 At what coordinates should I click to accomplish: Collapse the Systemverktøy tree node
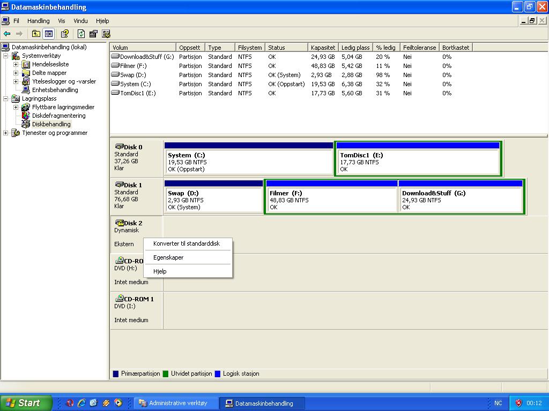pos(6,56)
